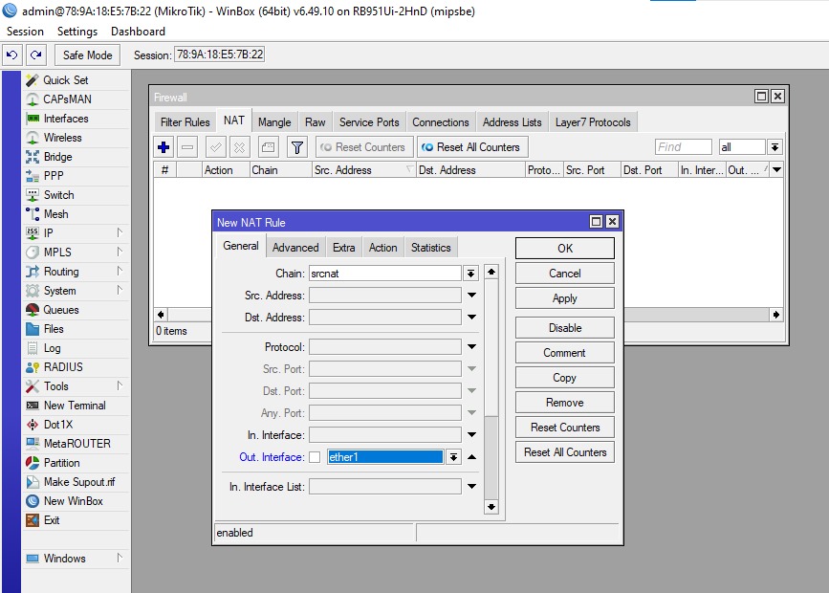Open Quick Set in sidebar
The image size is (829, 593).
pyautogui.click(x=76, y=80)
